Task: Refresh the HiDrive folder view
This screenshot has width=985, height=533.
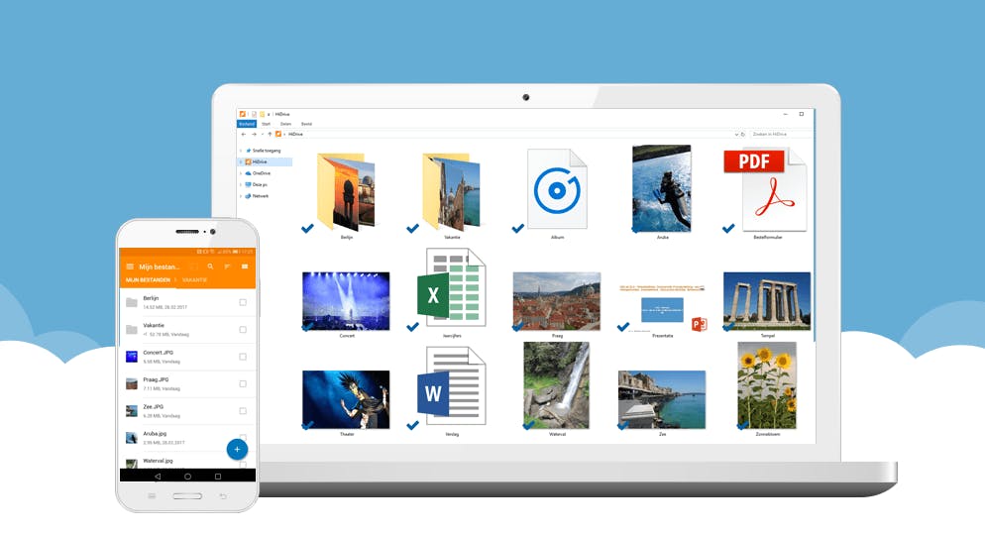Action: point(743,135)
